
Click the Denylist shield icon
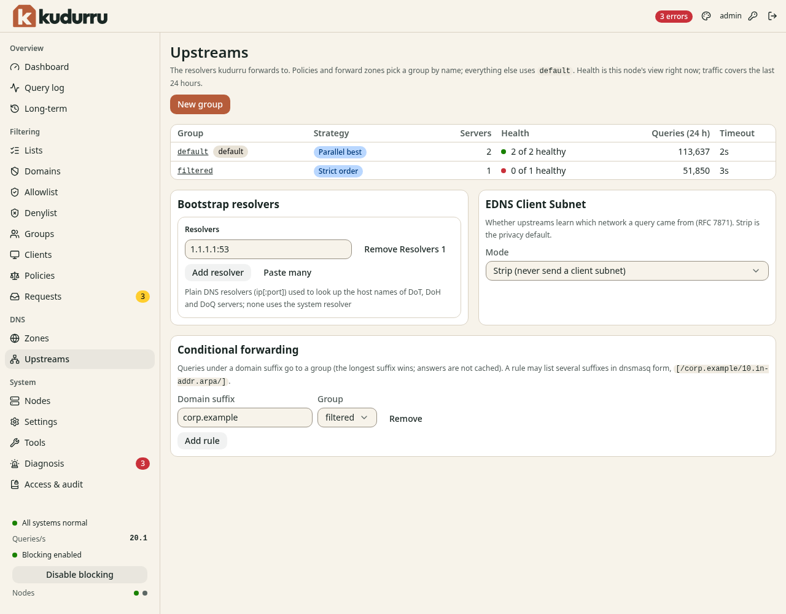click(15, 213)
